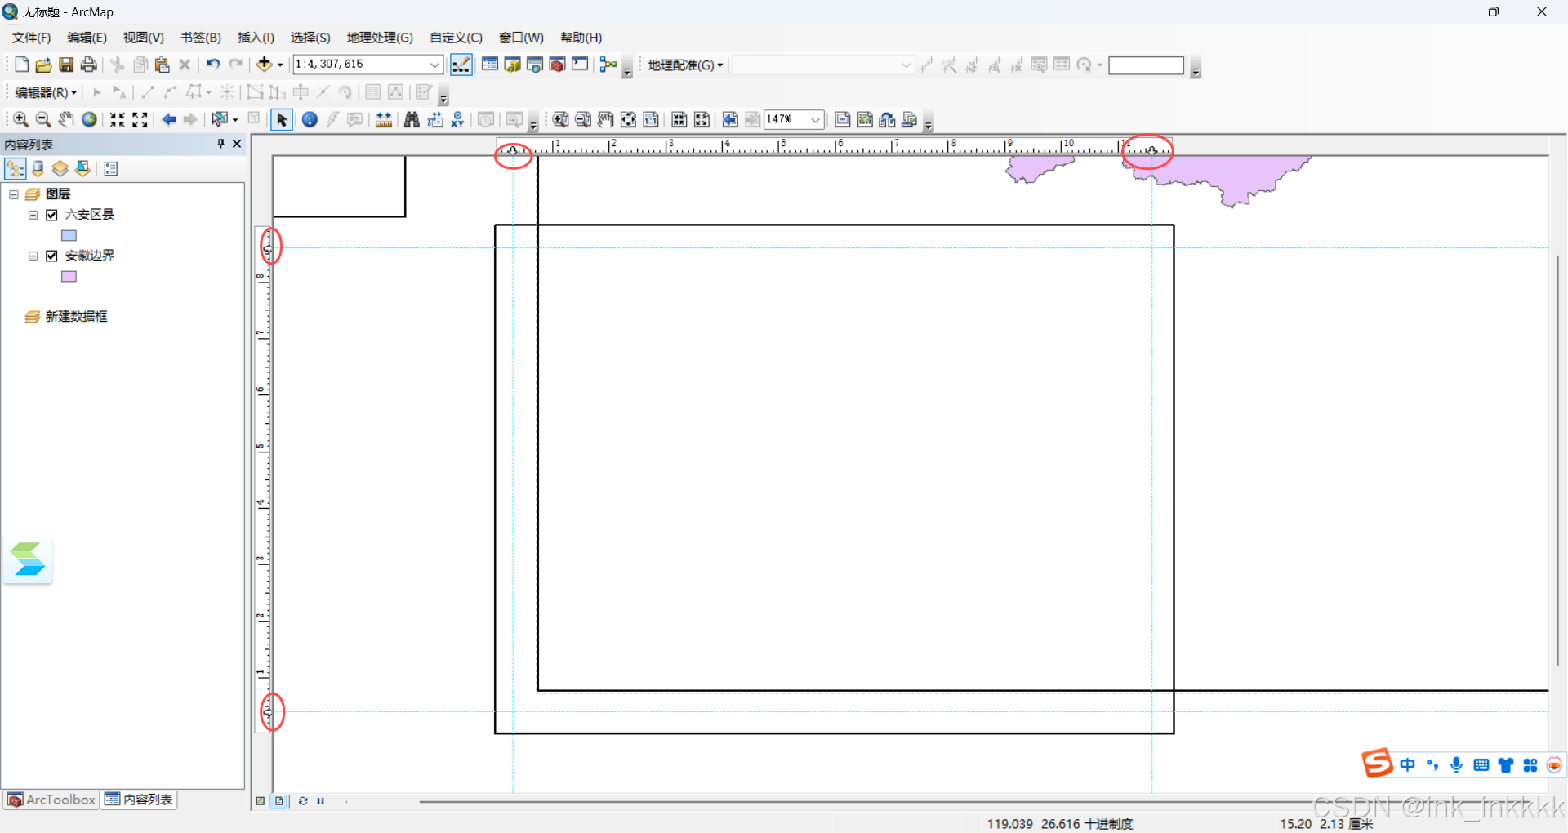Save the current map document
Screen dimensions: 1568x833
point(66,65)
